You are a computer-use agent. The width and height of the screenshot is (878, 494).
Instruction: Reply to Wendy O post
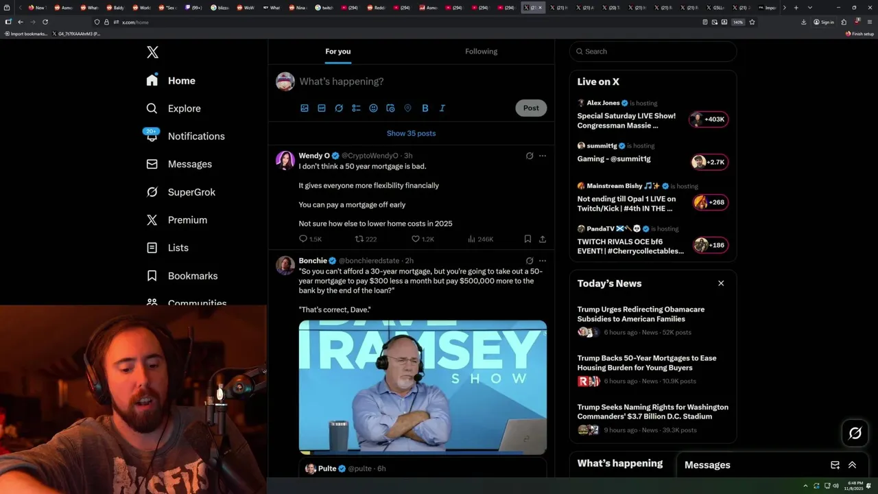310,239
